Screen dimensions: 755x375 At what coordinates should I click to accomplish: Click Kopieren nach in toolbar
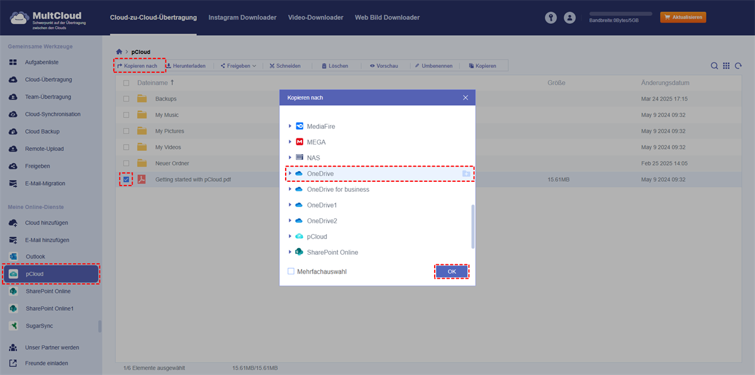click(137, 66)
